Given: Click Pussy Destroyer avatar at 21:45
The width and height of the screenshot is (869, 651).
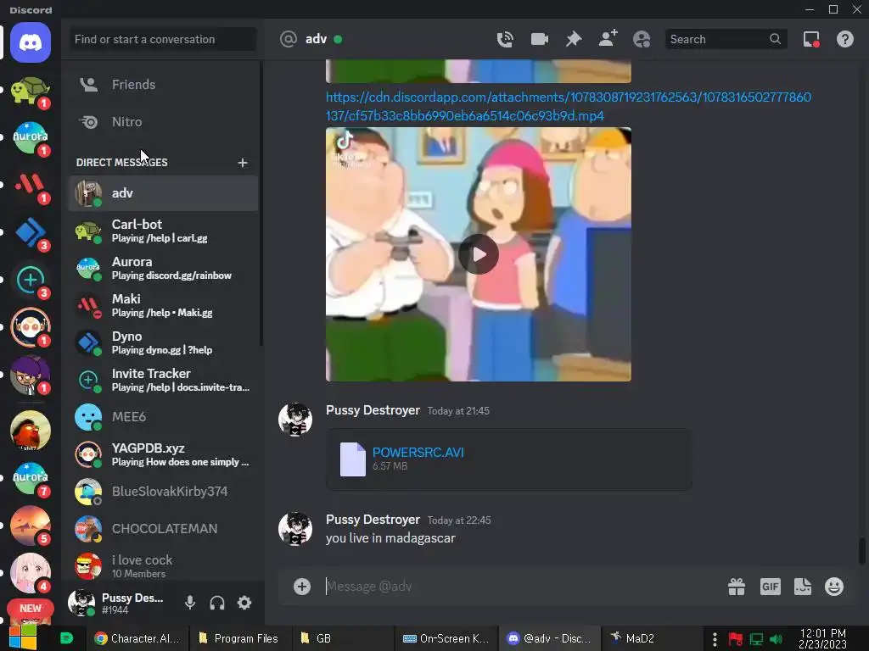Looking at the screenshot, I should tap(294, 420).
